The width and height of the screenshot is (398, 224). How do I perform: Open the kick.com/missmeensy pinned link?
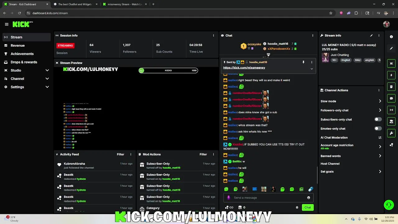(x=244, y=68)
